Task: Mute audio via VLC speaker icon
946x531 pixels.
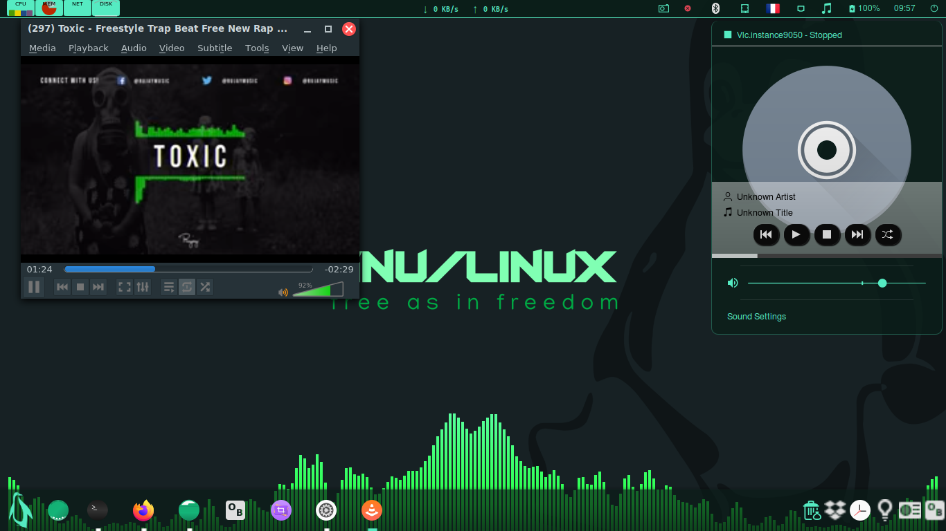Action: pos(283,292)
